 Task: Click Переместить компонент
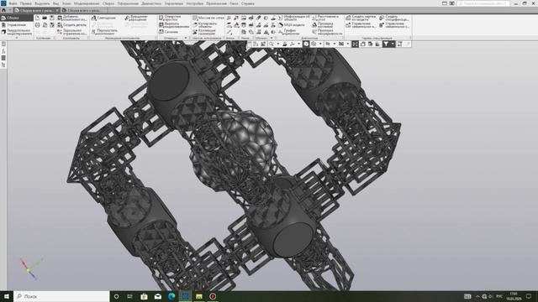pyautogui.click(x=104, y=32)
